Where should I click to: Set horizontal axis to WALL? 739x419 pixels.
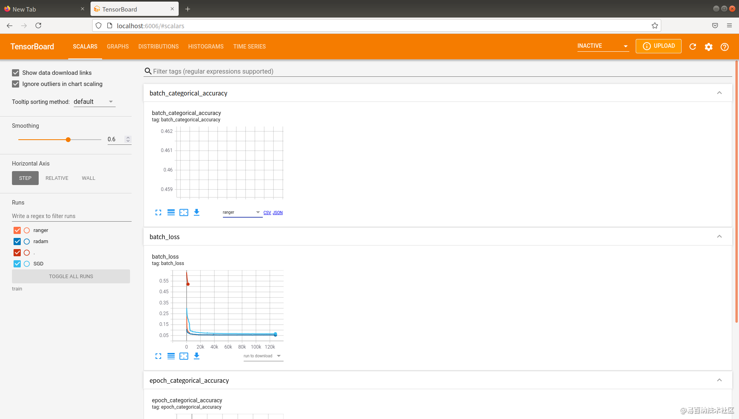tap(89, 178)
